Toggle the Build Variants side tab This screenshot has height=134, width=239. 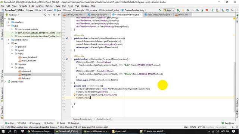(x=2, y=94)
